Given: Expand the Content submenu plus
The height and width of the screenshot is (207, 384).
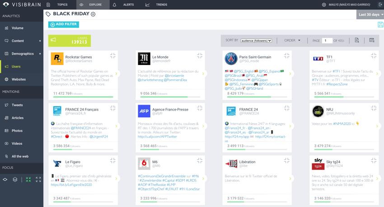Looking at the screenshot, I should (40, 41).
